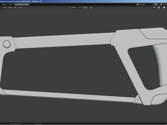Viewport: 167px width, 125px height.
Task: Pin the scene to workspace
Action: [153, 5]
